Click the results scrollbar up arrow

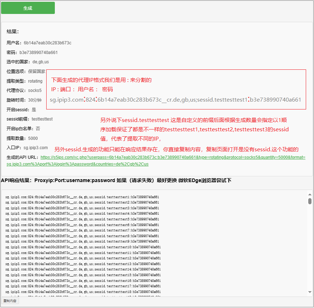310,194
